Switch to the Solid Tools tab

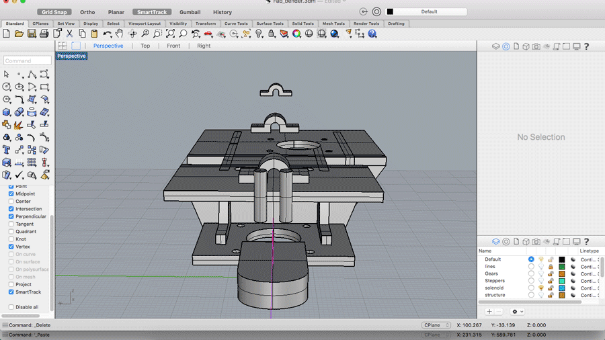click(x=303, y=24)
